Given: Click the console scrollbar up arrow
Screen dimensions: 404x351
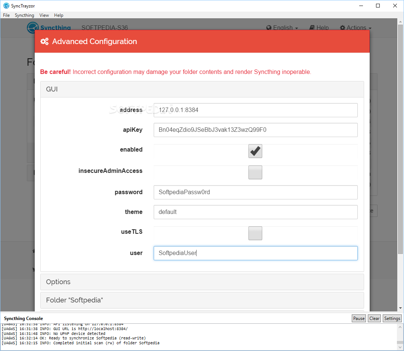Looking at the screenshot, I should coord(400,327).
